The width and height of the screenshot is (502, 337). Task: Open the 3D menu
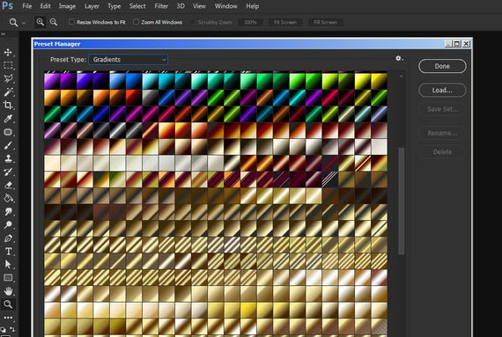point(181,6)
